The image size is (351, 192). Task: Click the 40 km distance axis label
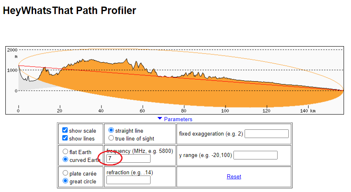(x=101, y=111)
